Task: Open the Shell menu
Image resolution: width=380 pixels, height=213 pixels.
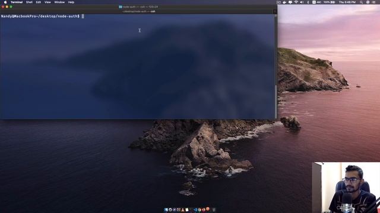Action: (29, 2)
